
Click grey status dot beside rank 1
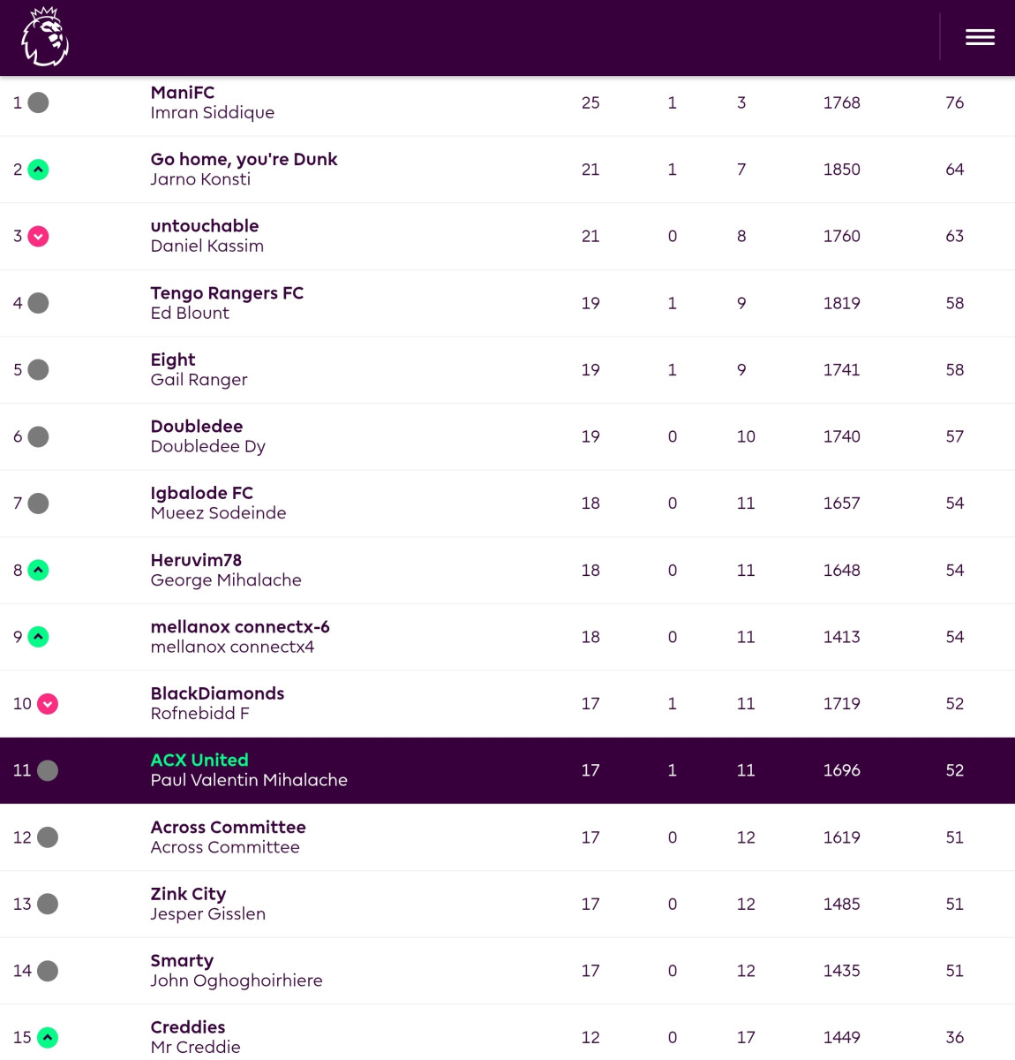[38, 102]
